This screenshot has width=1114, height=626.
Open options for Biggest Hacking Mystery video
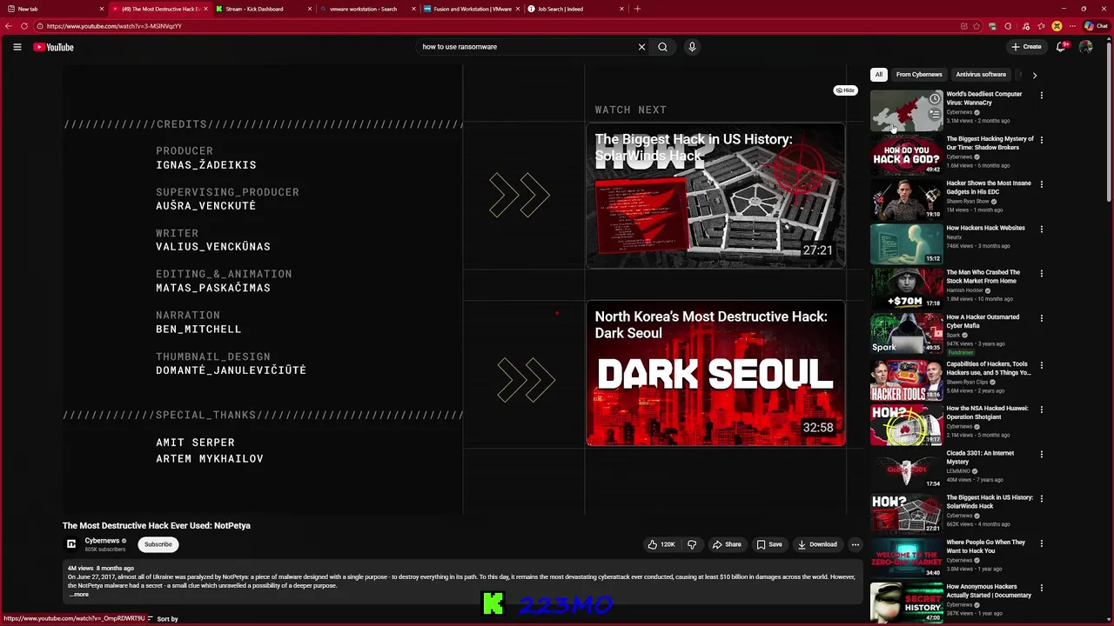click(x=1041, y=140)
